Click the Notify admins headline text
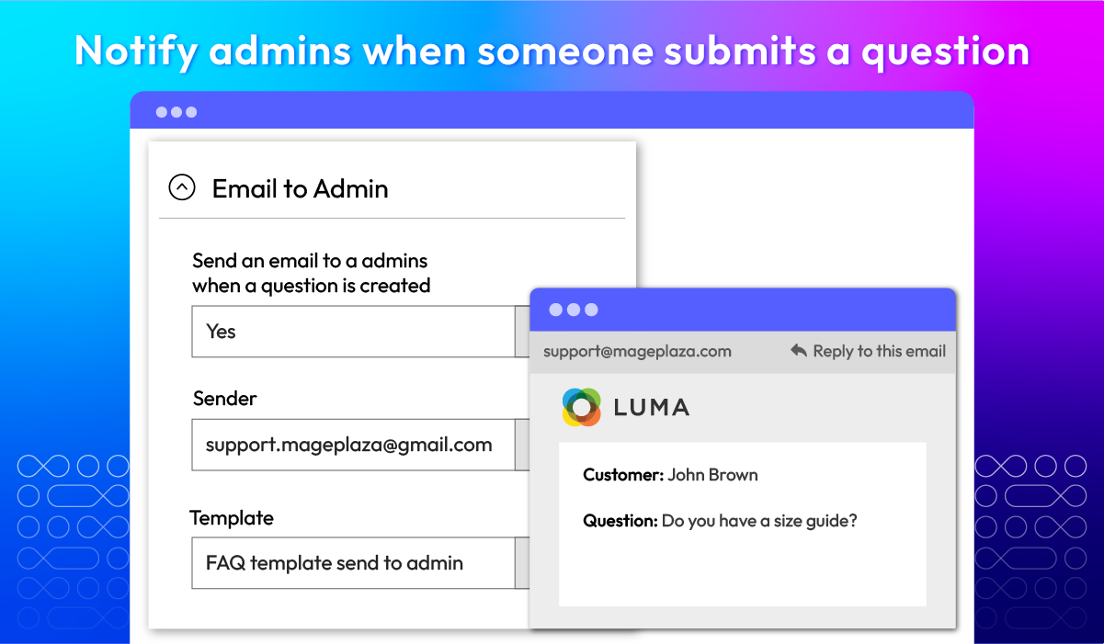Viewport: 1104px width, 644px height. pyautogui.click(x=552, y=51)
